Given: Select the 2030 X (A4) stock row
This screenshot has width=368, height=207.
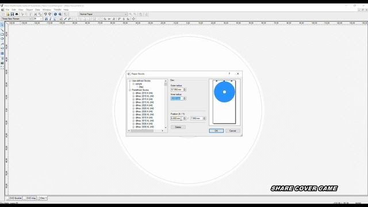Looking at the screenshot, I should (x=144, y=112).
